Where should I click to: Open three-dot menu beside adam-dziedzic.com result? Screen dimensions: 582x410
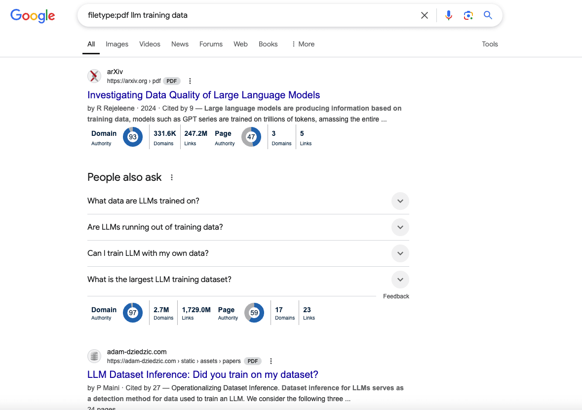(x=271, y=361)
